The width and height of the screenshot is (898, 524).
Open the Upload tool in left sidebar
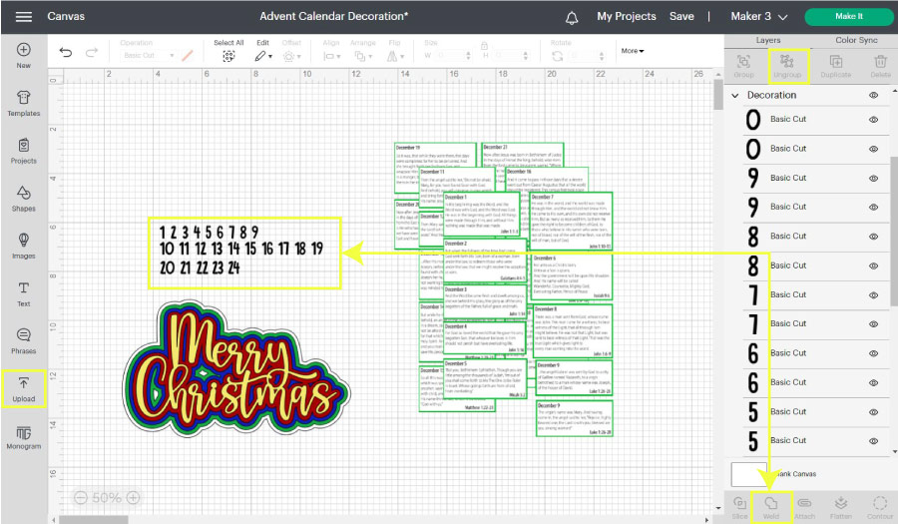pyautogui.click(x=24, y=387)
